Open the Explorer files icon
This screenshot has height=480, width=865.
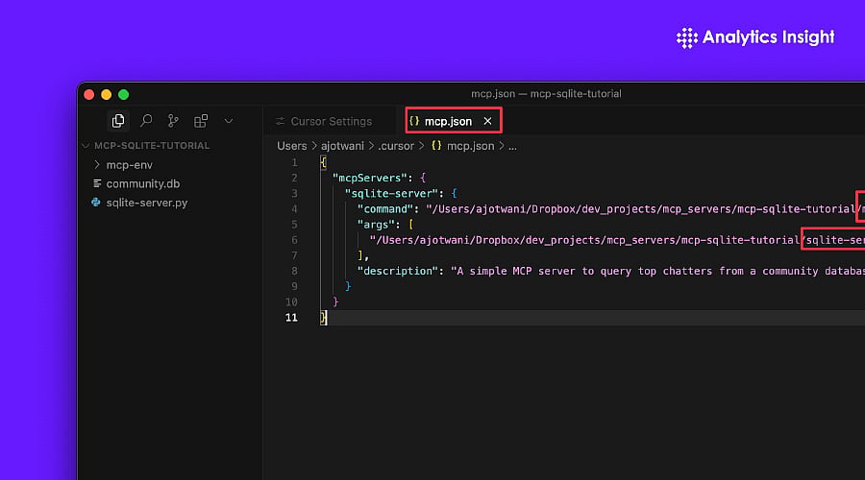tap(118, 121)
